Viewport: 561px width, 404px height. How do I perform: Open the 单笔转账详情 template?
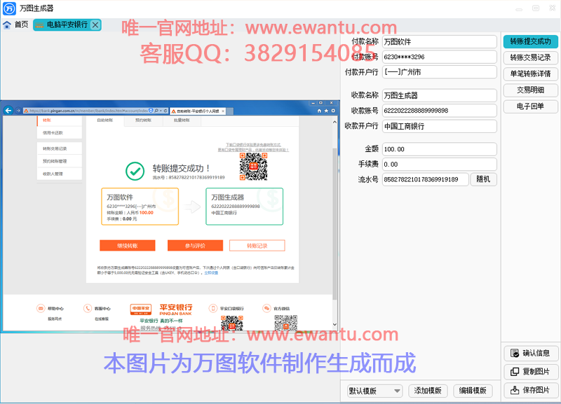(x=530, y=74)
